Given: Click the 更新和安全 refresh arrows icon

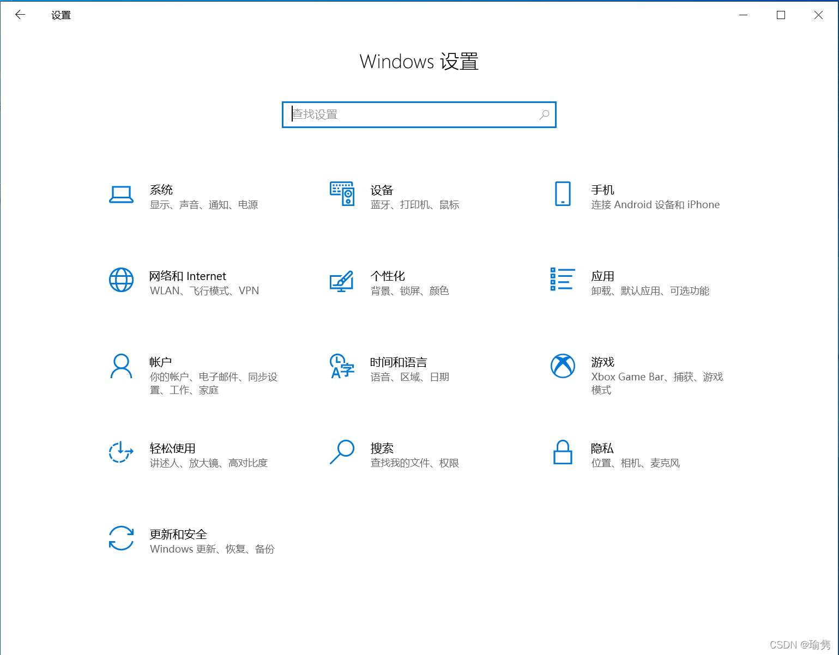Looking at the screenshot, I should tap(121, 538).
